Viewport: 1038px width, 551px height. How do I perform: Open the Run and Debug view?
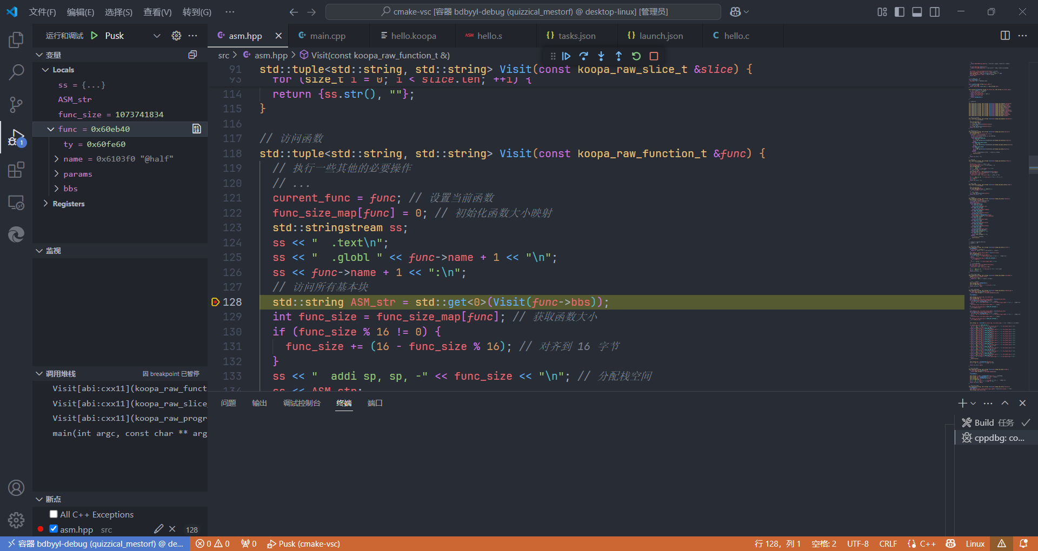(x=16, y=138)
